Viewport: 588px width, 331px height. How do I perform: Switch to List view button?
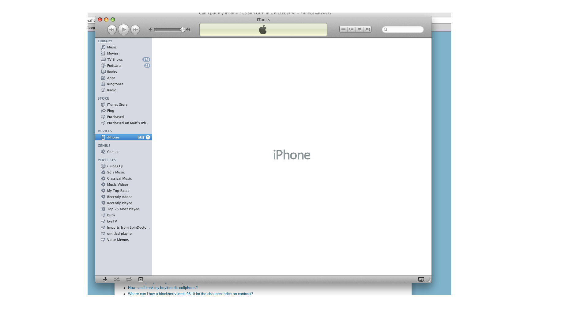(x=343, y=29)
